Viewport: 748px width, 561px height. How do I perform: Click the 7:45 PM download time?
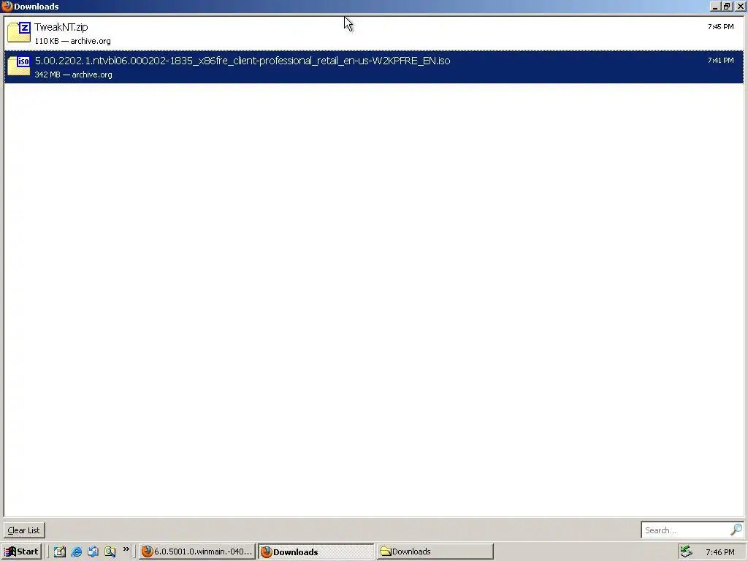(x=720, y=27)
